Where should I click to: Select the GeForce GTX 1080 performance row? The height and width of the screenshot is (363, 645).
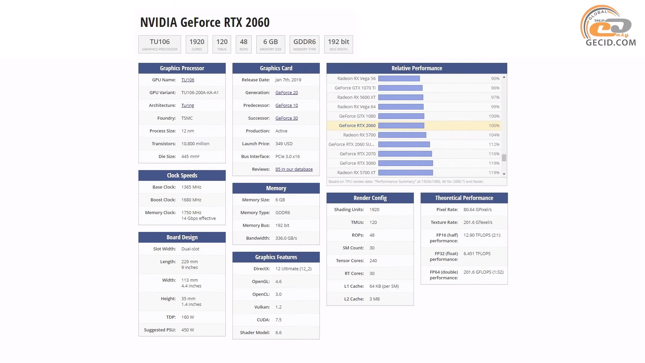(x=414, y=116)
